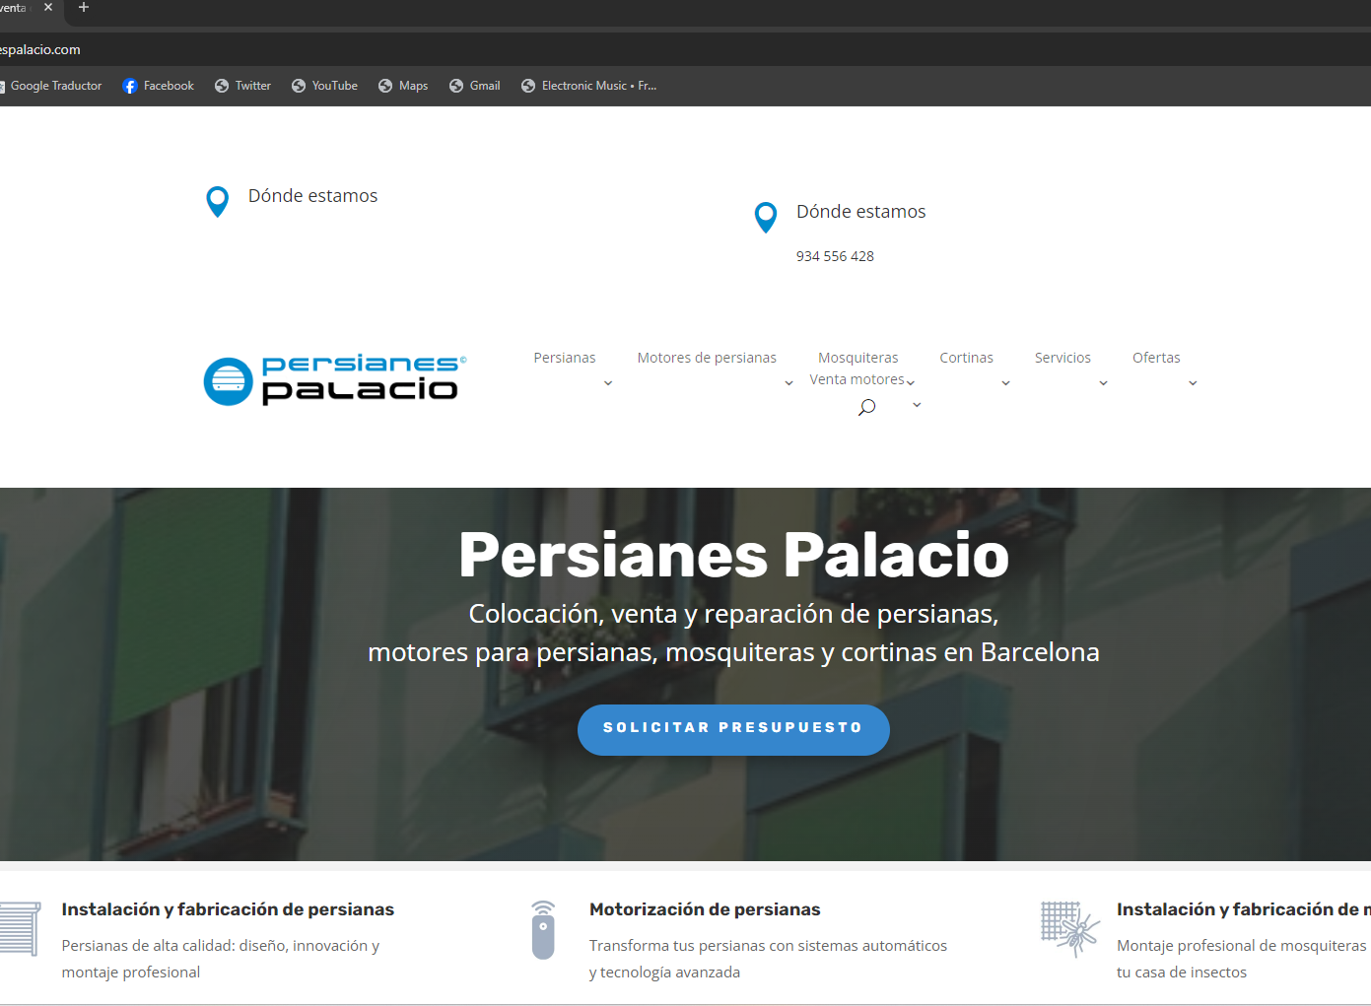Close the current browser tab
Viewport: 1371px width, 1006px height.
tap(48, 7)
